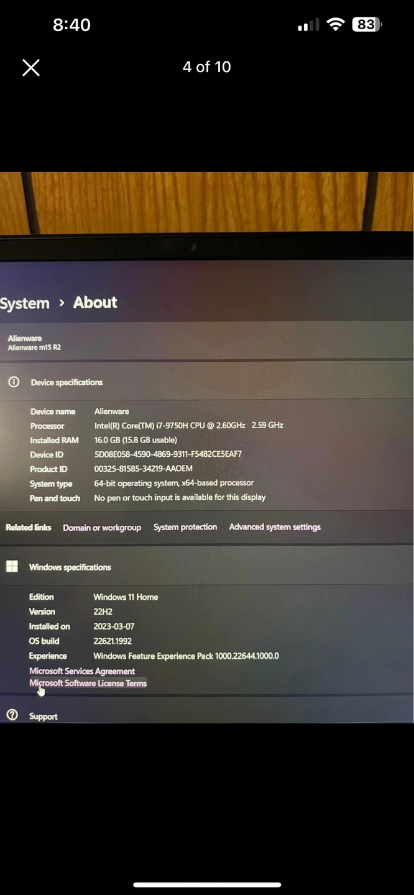Screen dimensions: 414x895
Task: Collapse the Windows specifications section
Action: click(70, 567)
